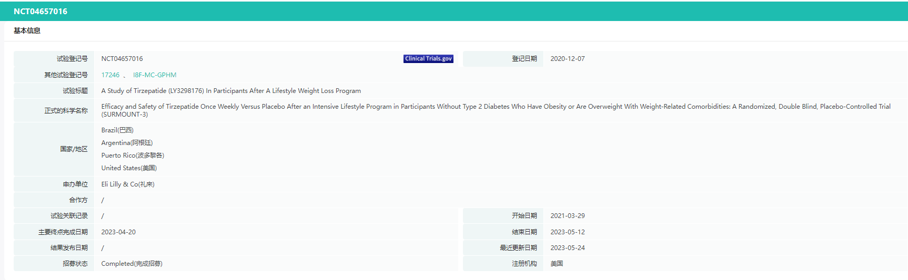Click the ClinicalTrials.gov badge
908x280 pixels.
tap(428, 59)
